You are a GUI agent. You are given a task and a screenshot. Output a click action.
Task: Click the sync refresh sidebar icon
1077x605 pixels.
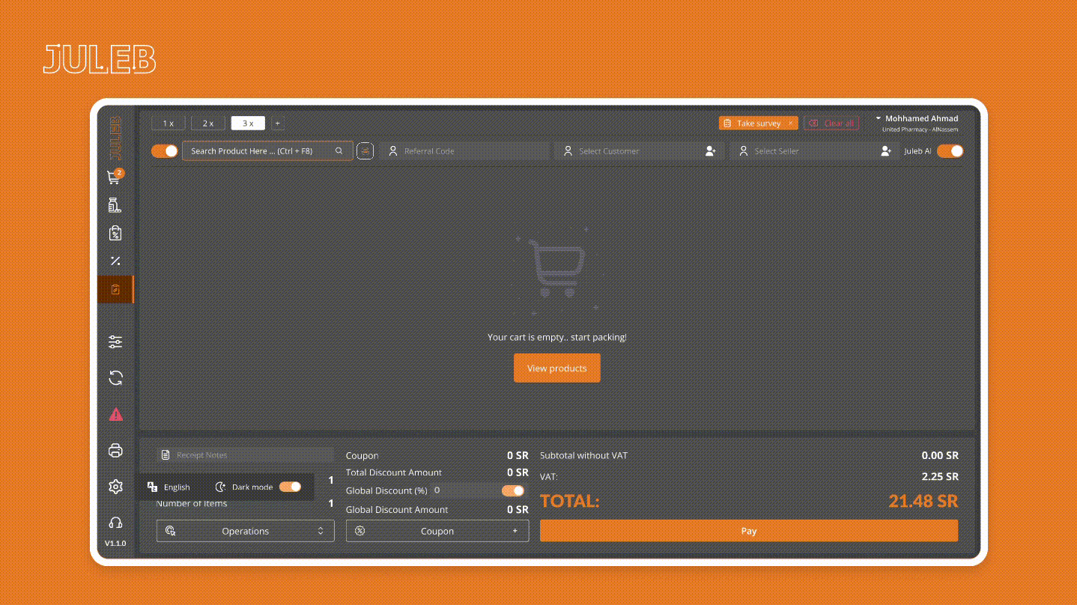coord(115,378)
